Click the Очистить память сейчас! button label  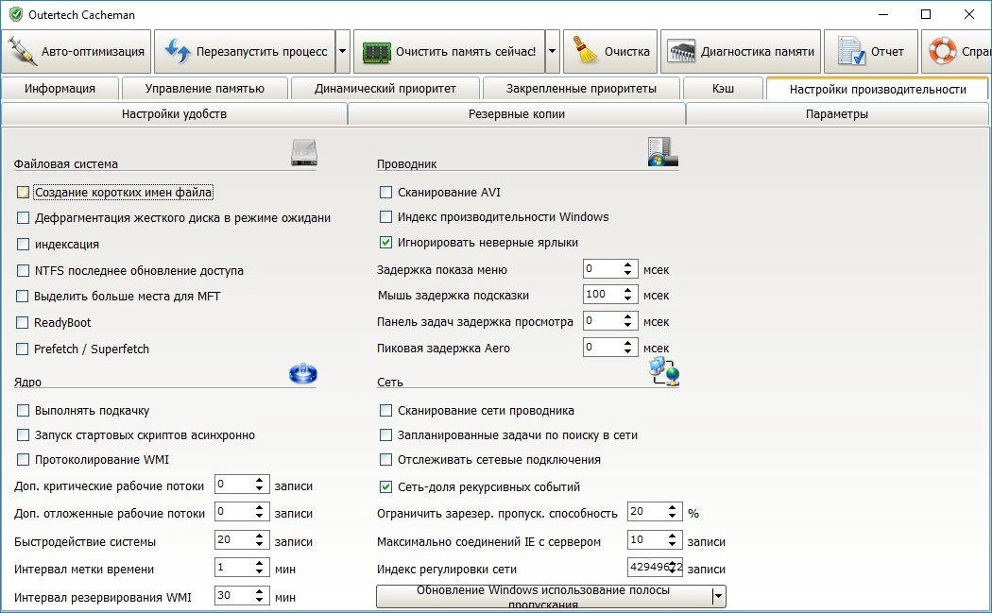[466, 52]
